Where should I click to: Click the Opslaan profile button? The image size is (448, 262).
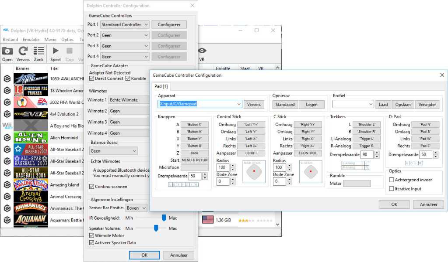click(x=403, y=104)
